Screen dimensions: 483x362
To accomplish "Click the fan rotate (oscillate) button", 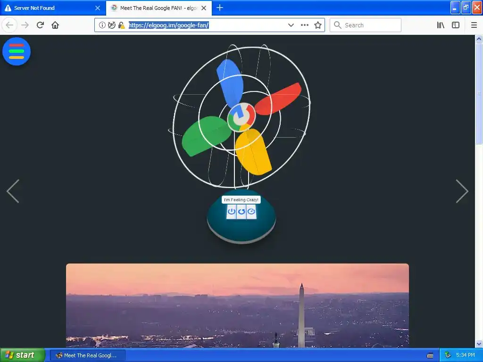I will [241, 212].
